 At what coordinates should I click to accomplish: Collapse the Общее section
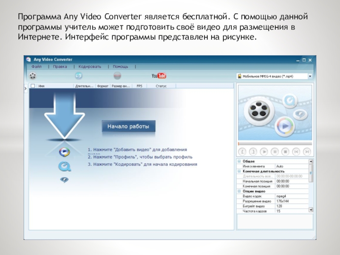tap(239, 161)
